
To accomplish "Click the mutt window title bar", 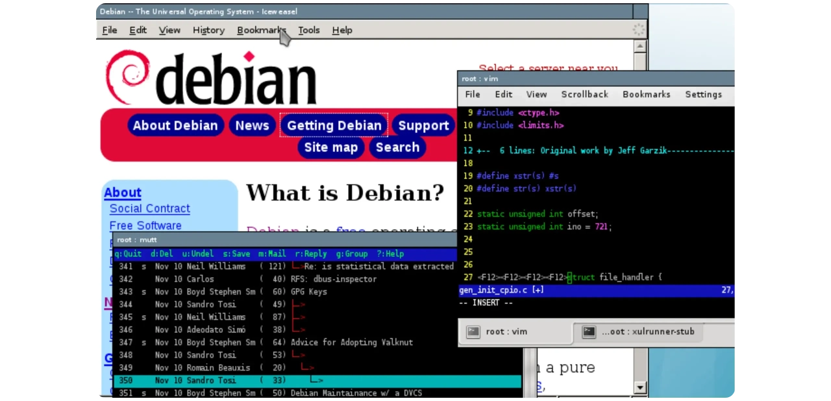I will click(x=284, y=239).
